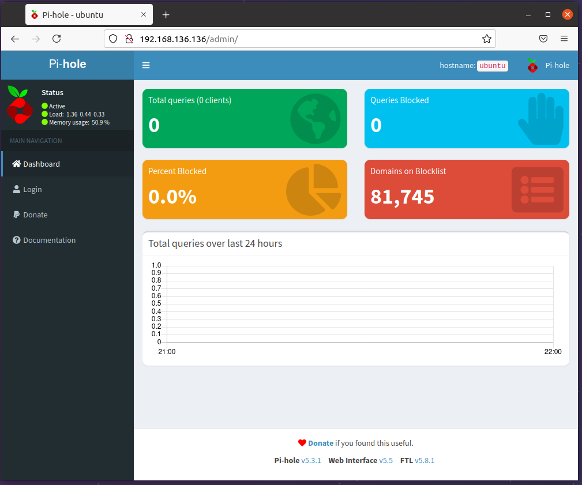Image resolution: width=582 pixels, height=485 pixels.
Task: Click the hostname ubuntu badge
Action: pyautogui.click(x=493, y=66)
